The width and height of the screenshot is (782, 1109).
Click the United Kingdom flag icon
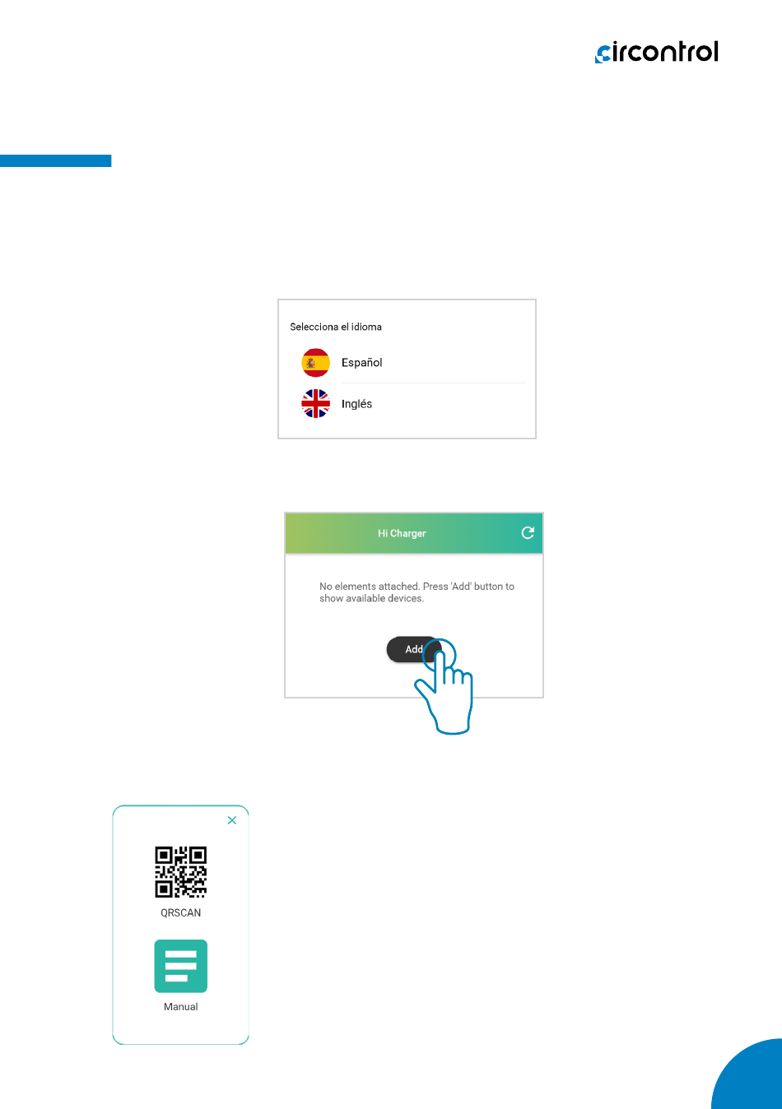(315, 404)
